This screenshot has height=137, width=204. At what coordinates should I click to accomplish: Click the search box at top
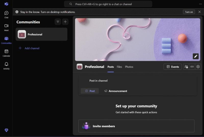[108, 4]
